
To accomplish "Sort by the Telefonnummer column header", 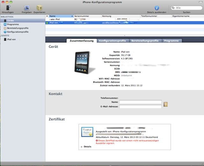I will [156, 16].
